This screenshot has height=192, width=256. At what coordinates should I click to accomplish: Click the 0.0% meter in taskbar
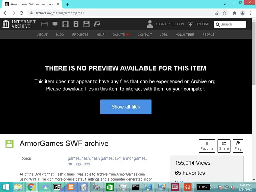tap(203, 187)
